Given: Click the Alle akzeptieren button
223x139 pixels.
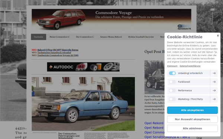Looking at the screenshot, I should [x=192, y=110].
